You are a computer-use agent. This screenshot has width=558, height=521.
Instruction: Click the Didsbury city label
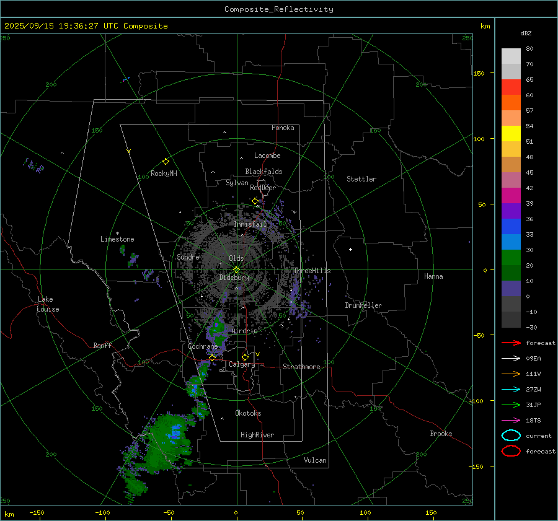(x=234, y=278)
